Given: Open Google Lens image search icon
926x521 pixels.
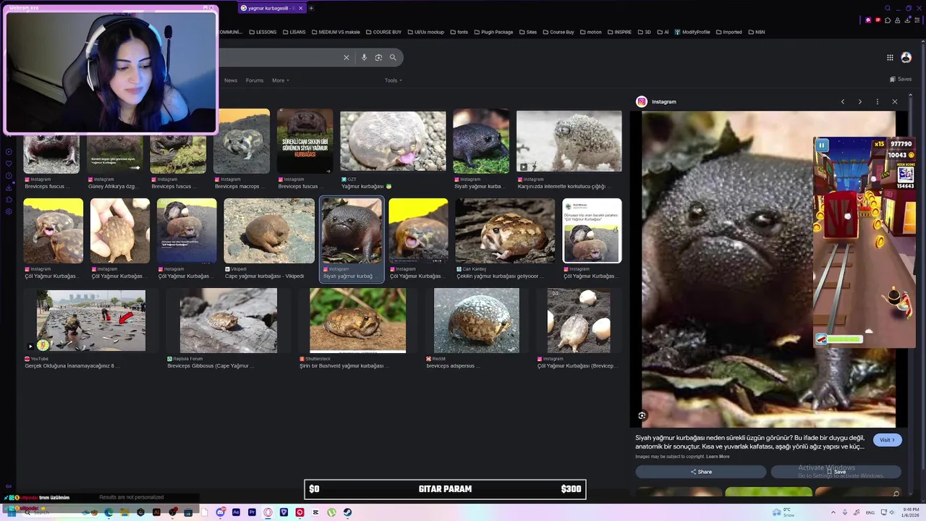Looking at the screenshot, I should [378, 57].
